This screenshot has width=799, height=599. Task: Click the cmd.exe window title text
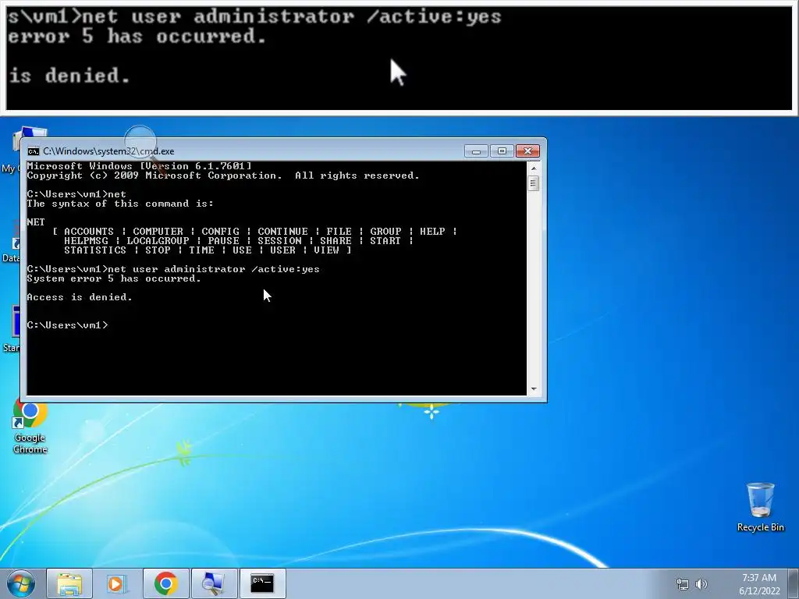pyautogui.click(x=108, y=151)
